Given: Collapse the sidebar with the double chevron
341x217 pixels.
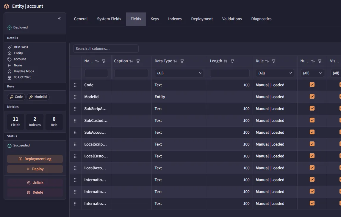Looking at the screenshot, I should 60,18.
